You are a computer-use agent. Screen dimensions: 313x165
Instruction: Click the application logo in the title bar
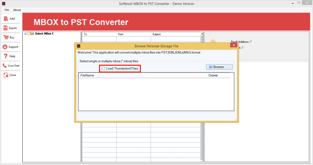pyautogui.click(x=4, y=4)
